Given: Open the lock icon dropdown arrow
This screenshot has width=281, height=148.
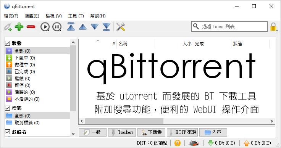Looking at the screenshot, I should click(277, 30).
